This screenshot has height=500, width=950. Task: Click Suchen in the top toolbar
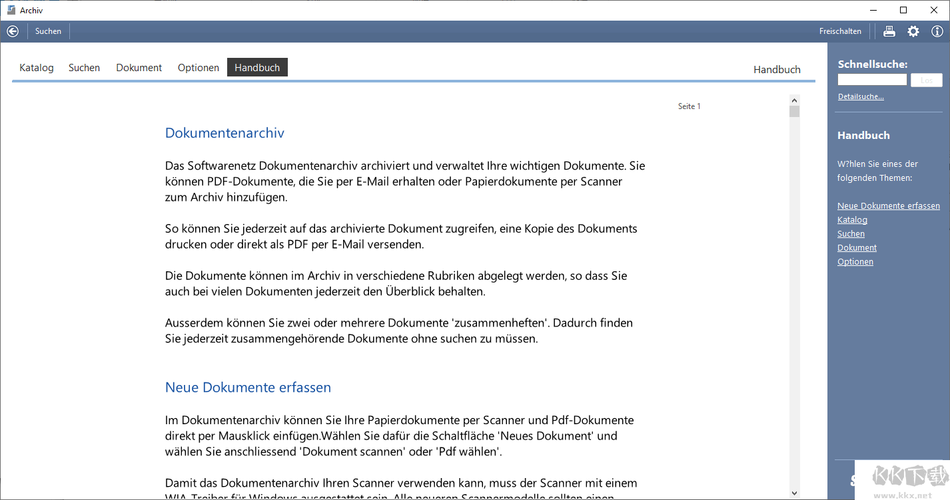tap(47, 31)
